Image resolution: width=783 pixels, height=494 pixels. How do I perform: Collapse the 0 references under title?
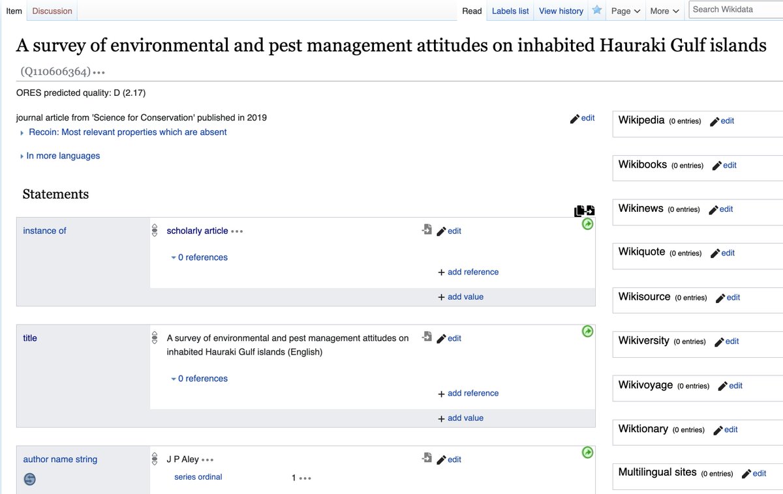coord(199,378)
